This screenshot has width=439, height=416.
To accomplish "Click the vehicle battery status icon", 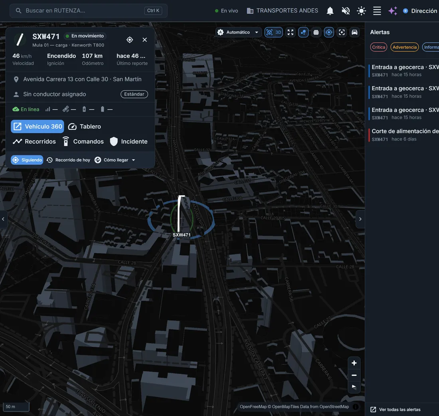I will (84, 109).
